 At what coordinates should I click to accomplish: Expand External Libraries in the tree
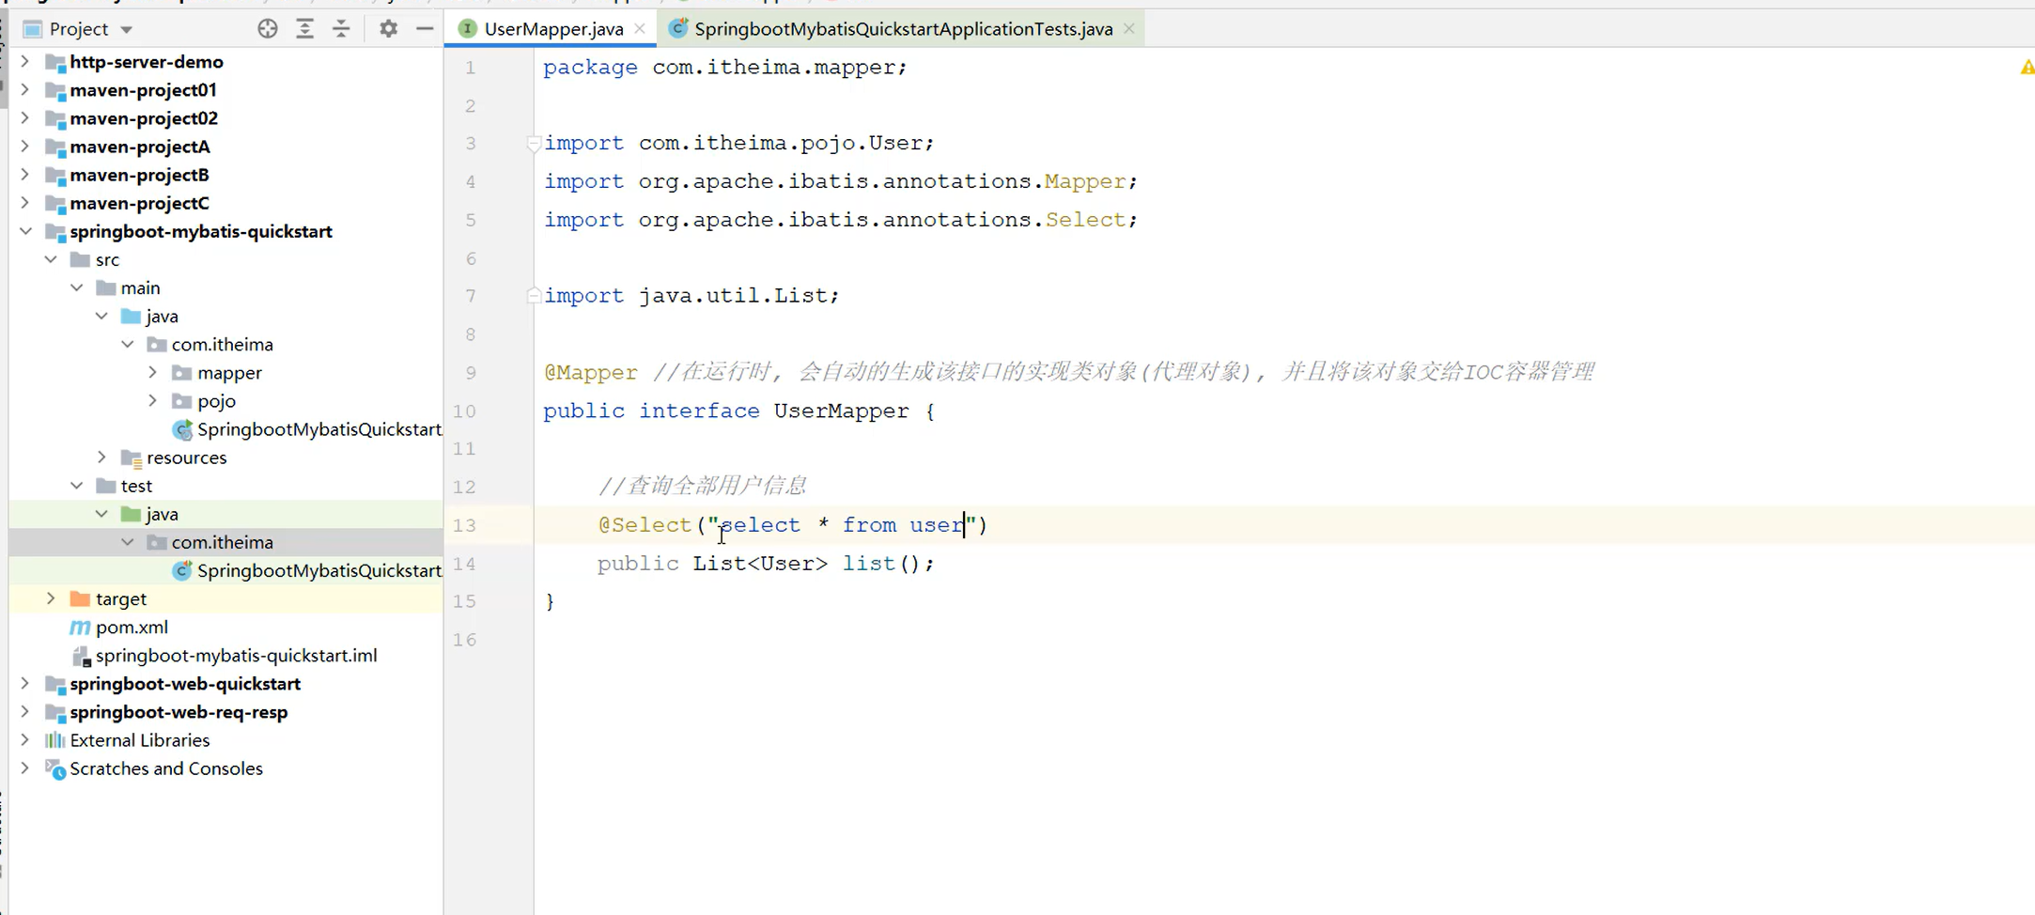[x=25, y=740]
